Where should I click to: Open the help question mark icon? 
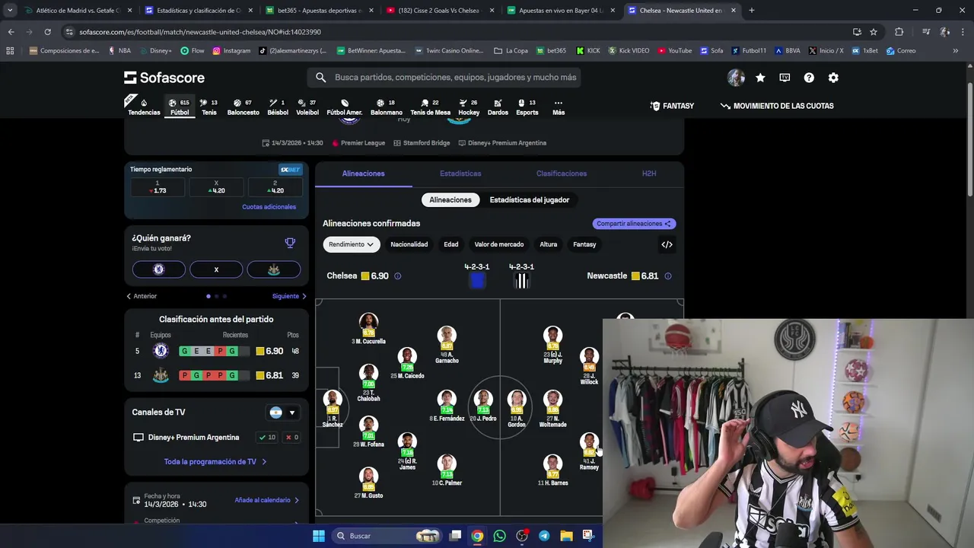[809, 78]
